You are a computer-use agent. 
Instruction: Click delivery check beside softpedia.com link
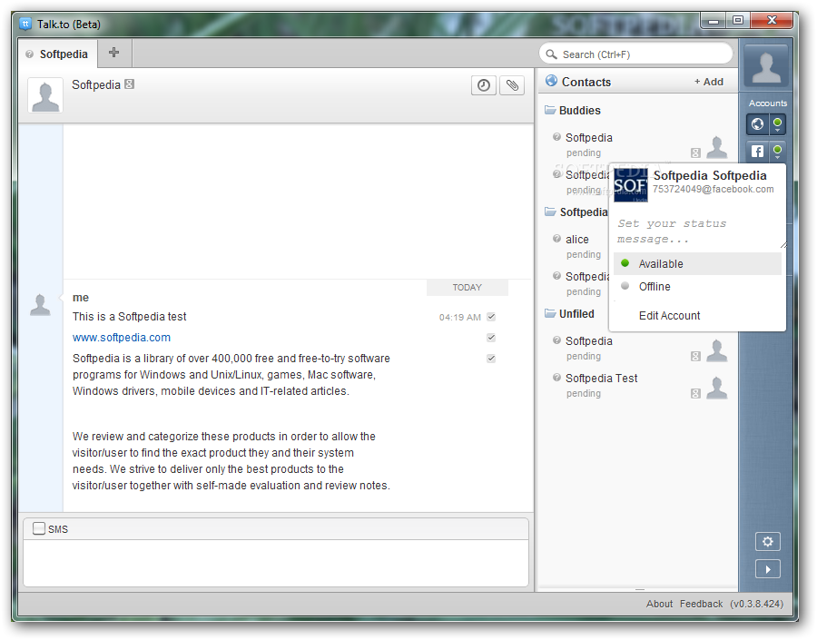491,338
